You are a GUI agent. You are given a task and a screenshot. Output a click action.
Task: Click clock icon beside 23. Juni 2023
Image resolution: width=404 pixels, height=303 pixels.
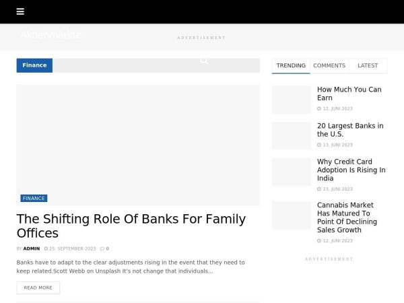tap(319, 189)
